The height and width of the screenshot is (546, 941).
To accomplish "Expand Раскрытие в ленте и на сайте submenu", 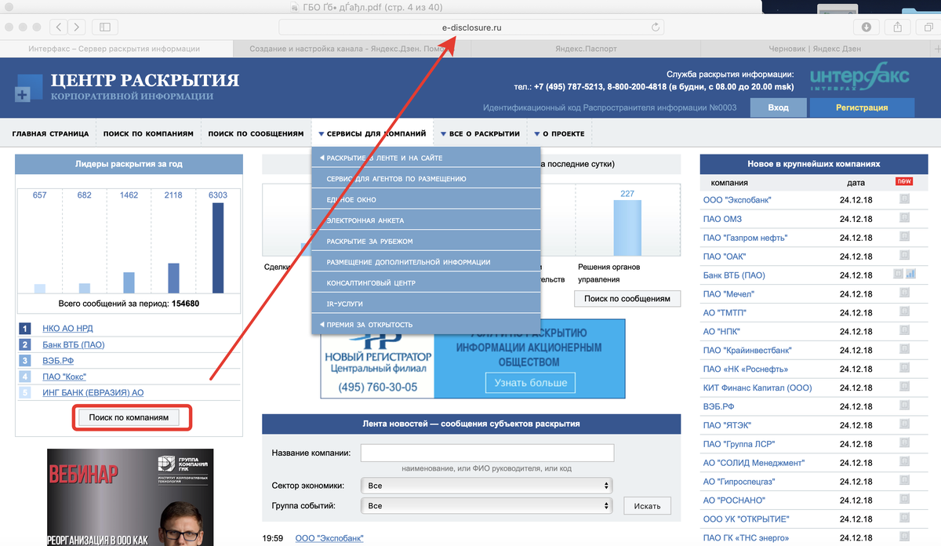I will click(x=426, y=158).
